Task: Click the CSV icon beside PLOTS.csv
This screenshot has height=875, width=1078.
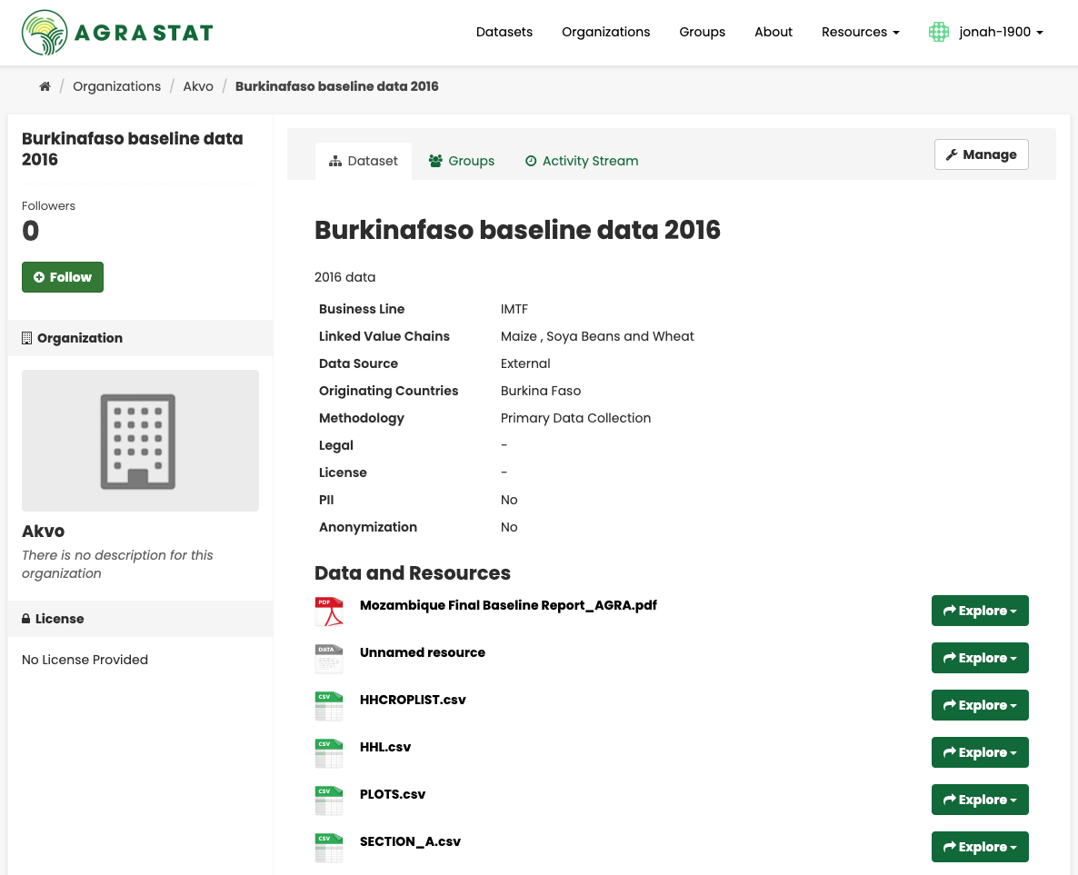Action: click(329, 800)
